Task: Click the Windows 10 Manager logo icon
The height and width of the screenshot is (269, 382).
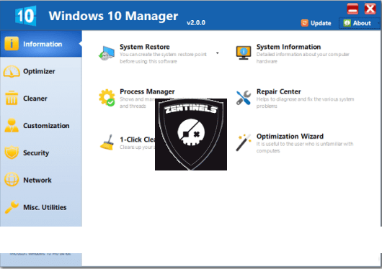Action: (x=26, y=16)
